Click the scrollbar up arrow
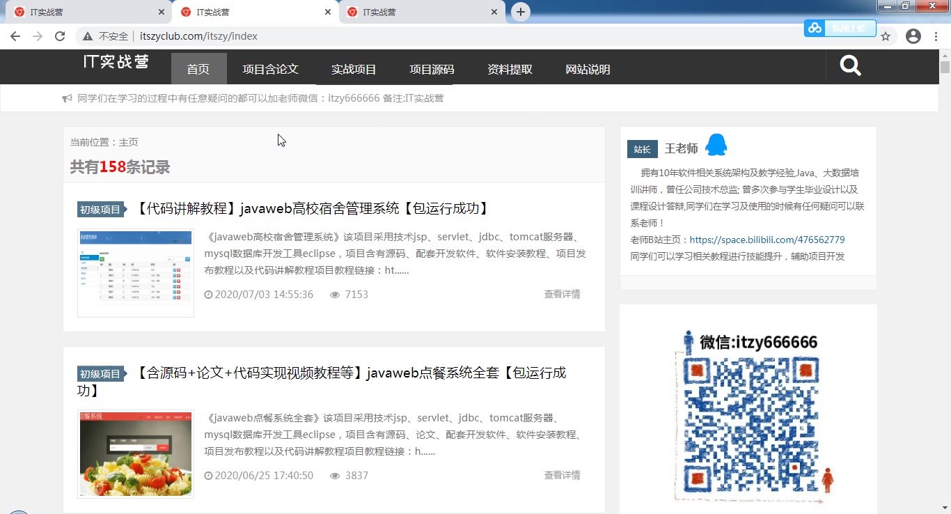This screenshot has width=951, height=514. click(x=945, y=55)
